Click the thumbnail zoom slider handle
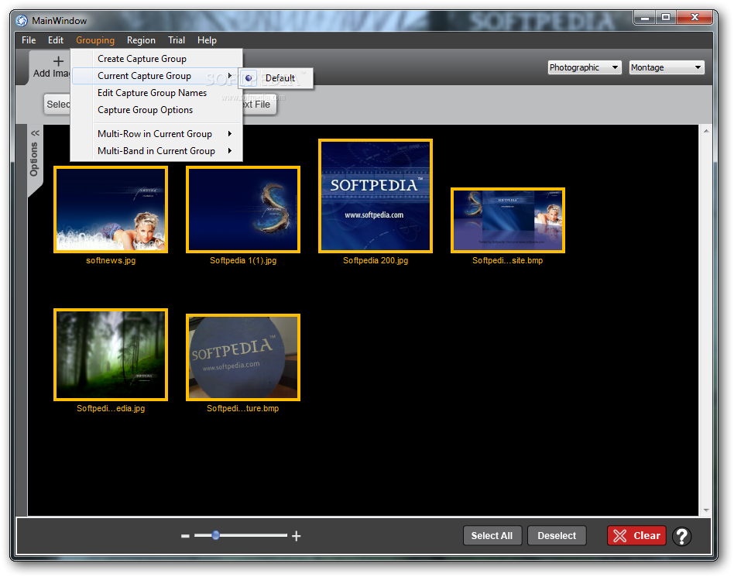The height and width of the screenshot is (577, 734). [216, 535]
